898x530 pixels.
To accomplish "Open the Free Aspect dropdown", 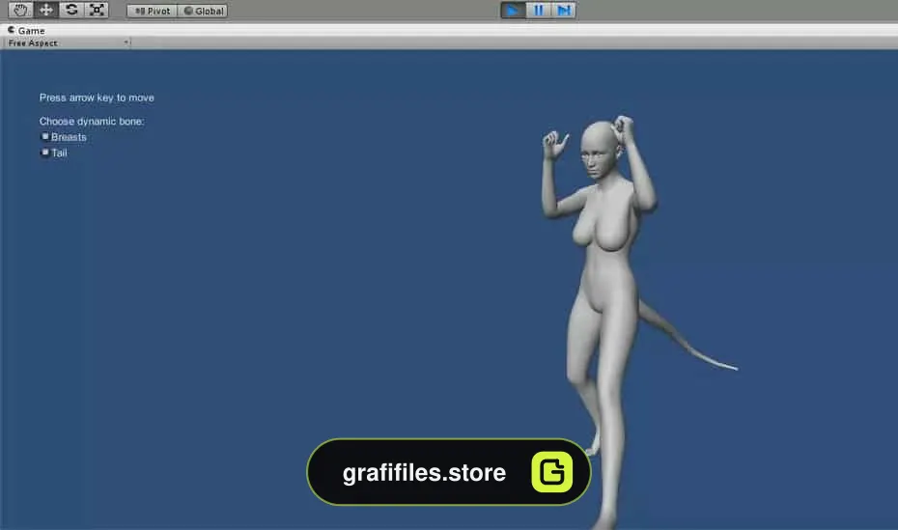I will tap(68, 42).
